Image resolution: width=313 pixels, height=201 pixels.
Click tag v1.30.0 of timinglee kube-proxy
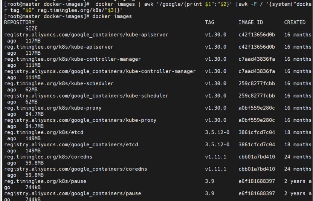[x=215, y=108]
